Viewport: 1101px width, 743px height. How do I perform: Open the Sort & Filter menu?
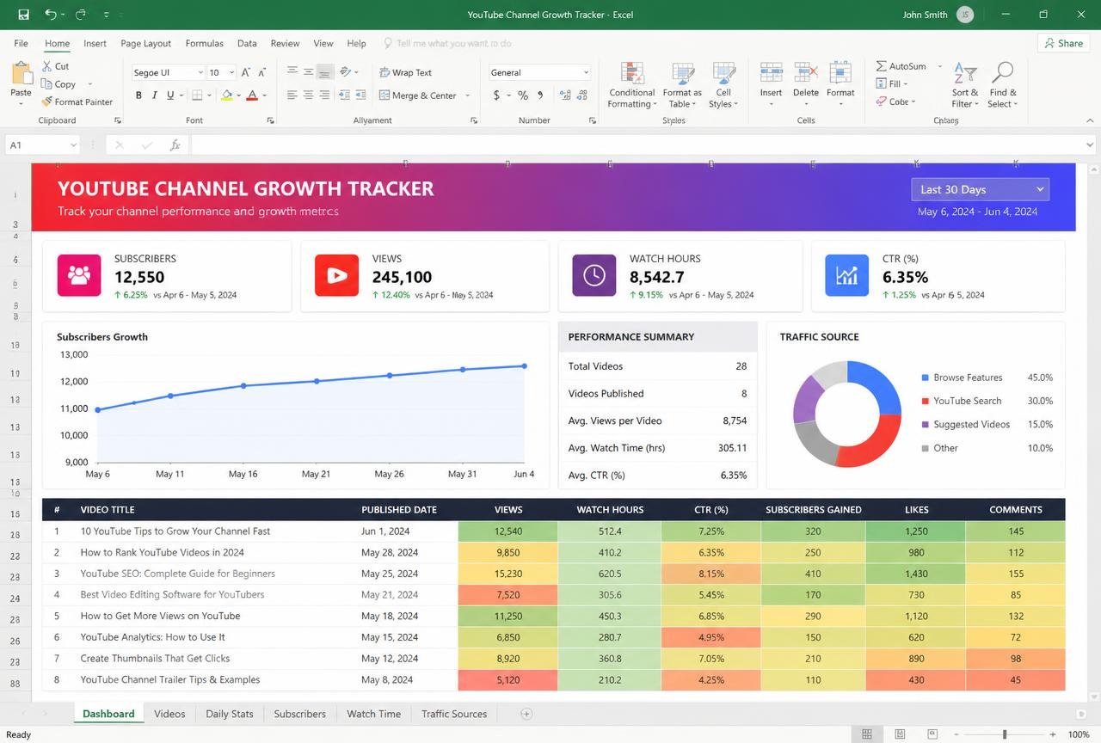(x=965, y=85)
